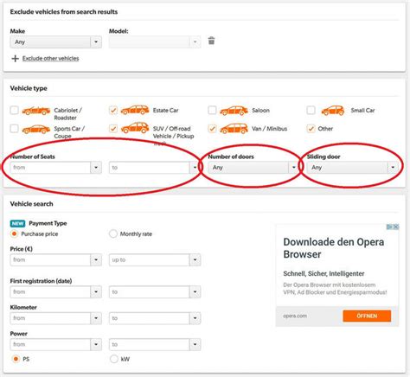Open the Sliding door dropdown
Viewport: 410px width, 377px height.
coord(352,168)
